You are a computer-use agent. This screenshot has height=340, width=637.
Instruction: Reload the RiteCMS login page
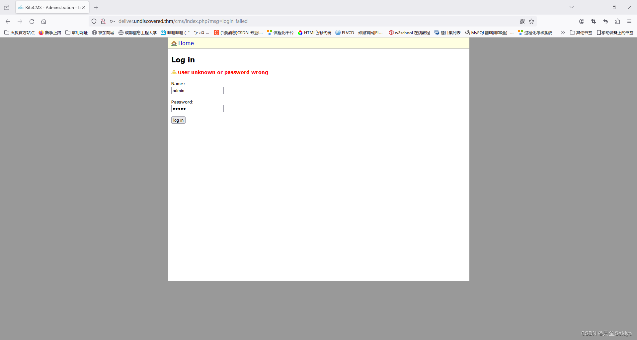coord(32,21)
